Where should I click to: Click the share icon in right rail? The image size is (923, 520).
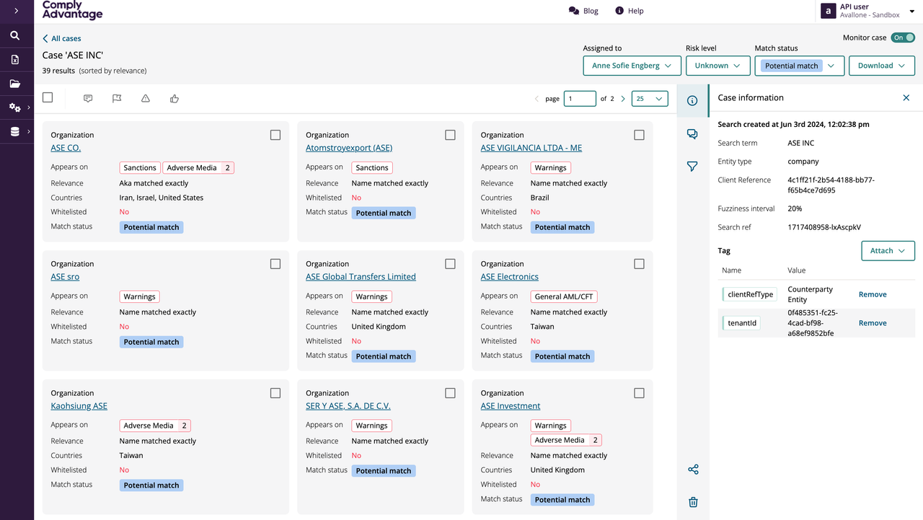pos(693,470)
